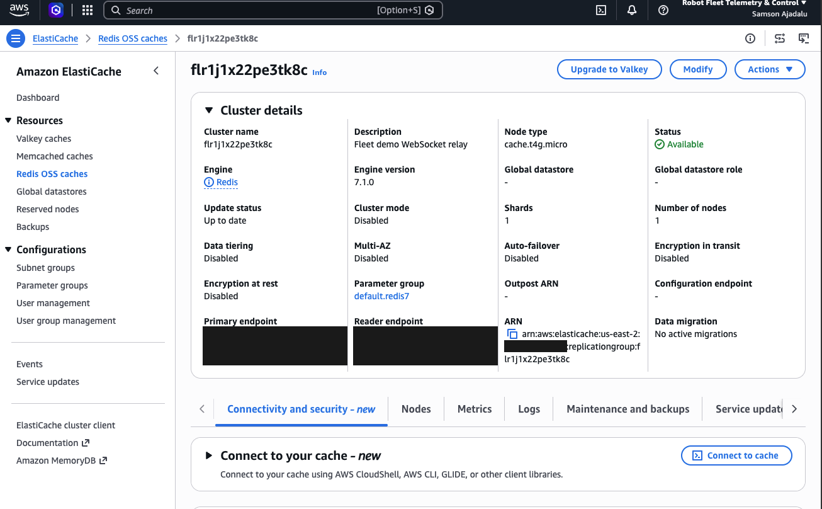The image size is (822, 509).
Task: Open Service updates in the sidebar
Action: 48,382
